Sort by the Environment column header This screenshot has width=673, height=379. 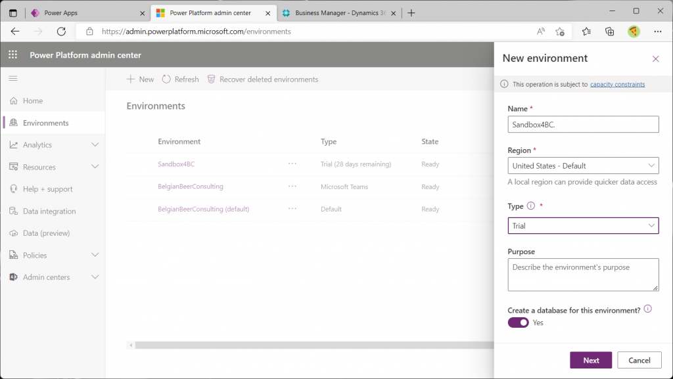tap(179, 141)
